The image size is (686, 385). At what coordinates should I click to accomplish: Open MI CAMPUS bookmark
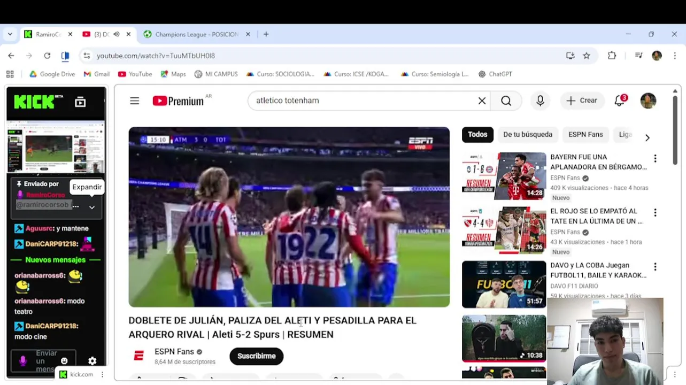(216, 74)
